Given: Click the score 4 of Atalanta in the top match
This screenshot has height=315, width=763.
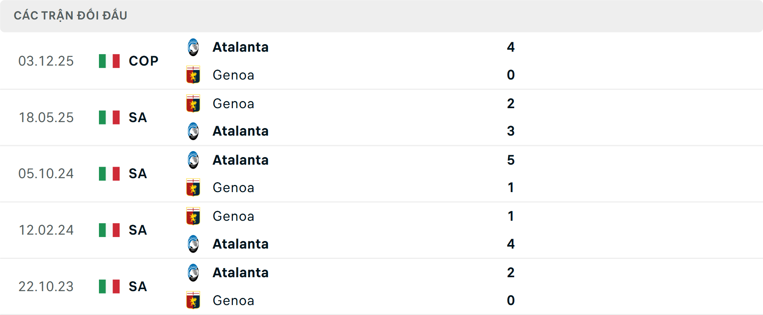Looking at the screenshot, I should [x=511, y=47].
